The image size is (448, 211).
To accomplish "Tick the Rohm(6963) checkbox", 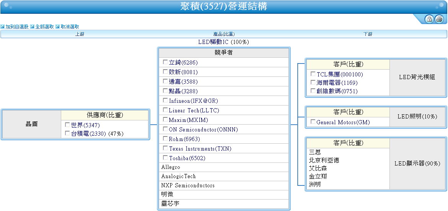I will coord(165,138).
